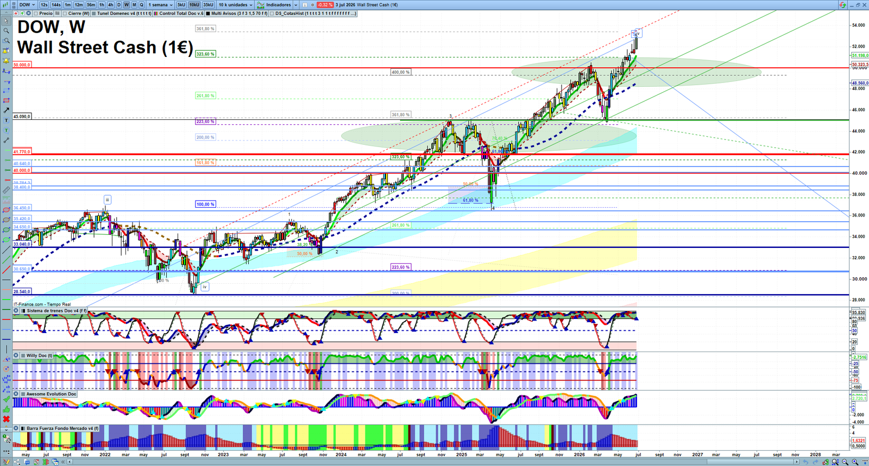Activate the 35kU tick view toggle
The image size is (869, 466).
tap(209, 5)
